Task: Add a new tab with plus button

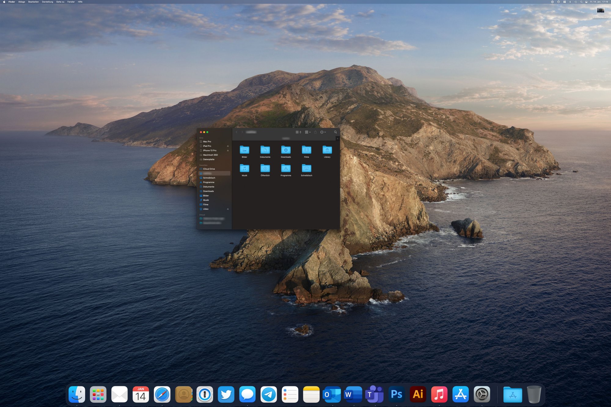Action: pos(337,139)
